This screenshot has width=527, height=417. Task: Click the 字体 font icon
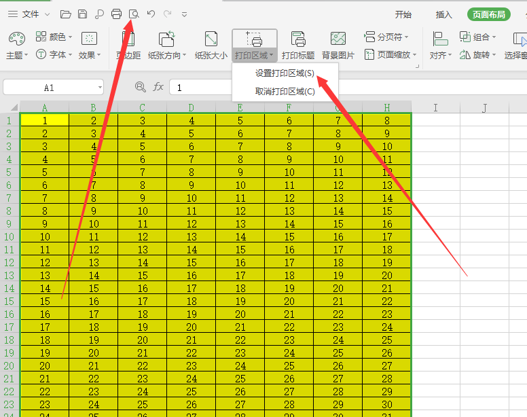click(41, 54)
